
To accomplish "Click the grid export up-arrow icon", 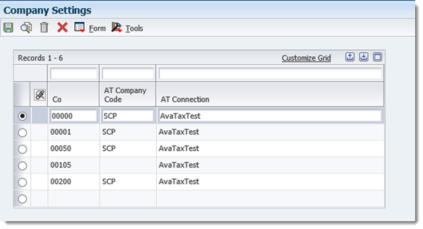I will [350, 58].
